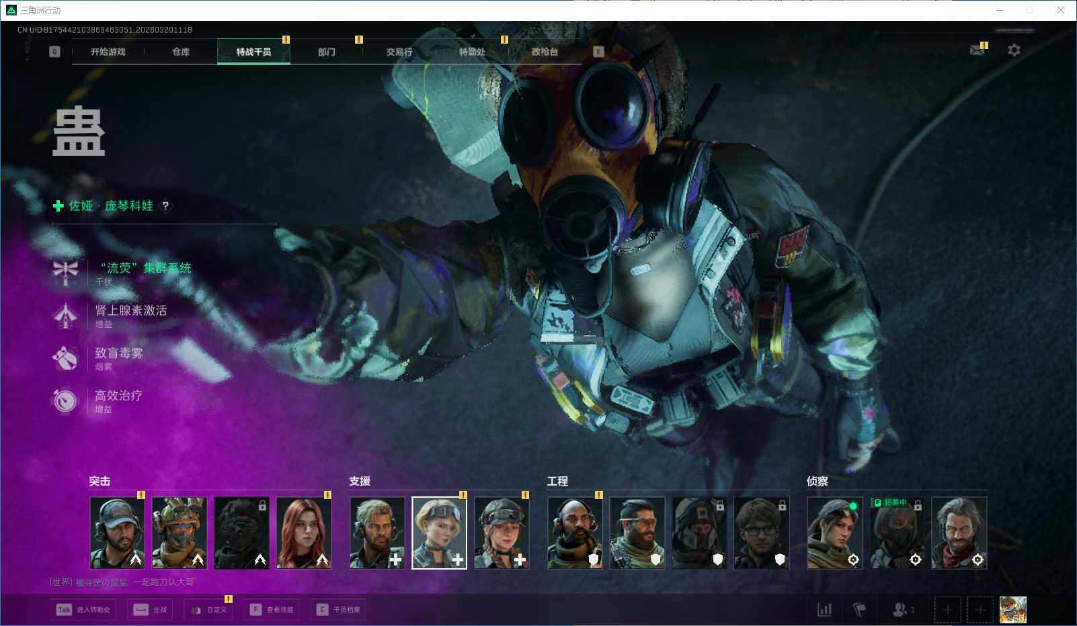Pick the blonde 支援 operator wearing goggles

click(440, 533)
